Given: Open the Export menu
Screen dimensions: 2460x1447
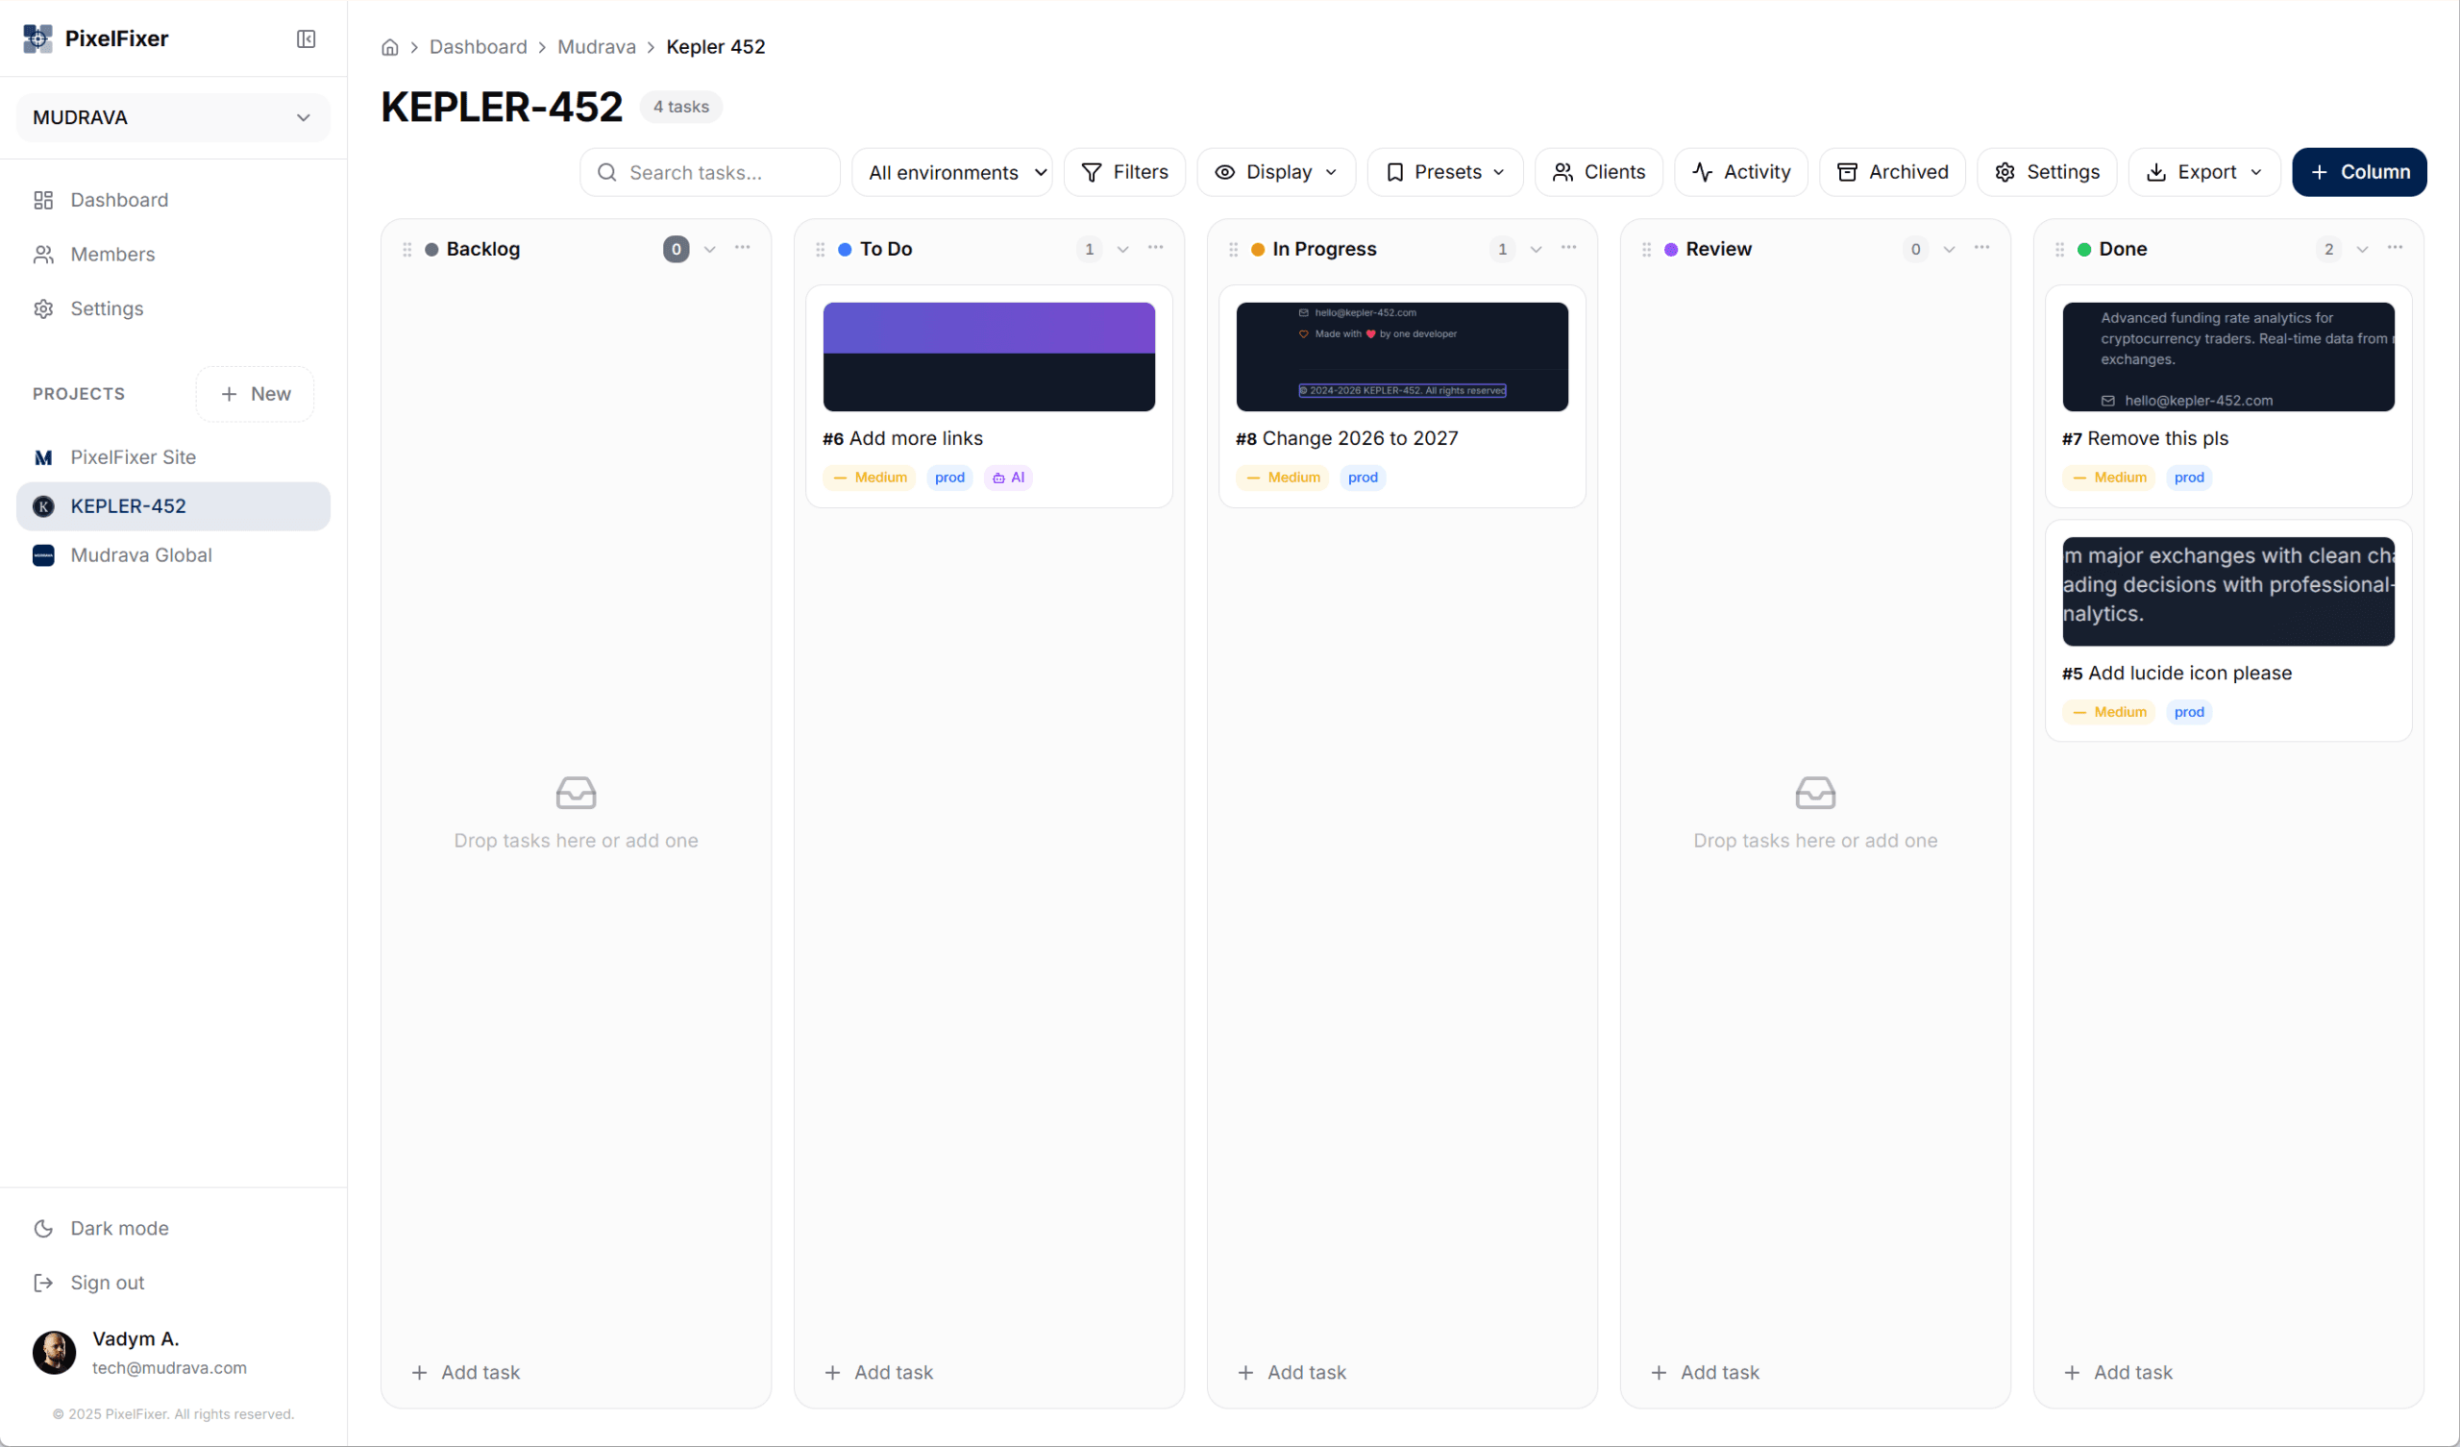Looking at the screenshot, I should (2204, 172).
